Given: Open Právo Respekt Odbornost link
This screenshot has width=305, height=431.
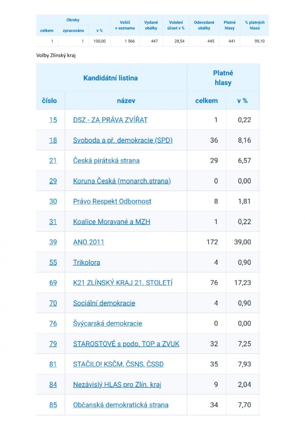Looking at the screenshot, I should point(112,201).
